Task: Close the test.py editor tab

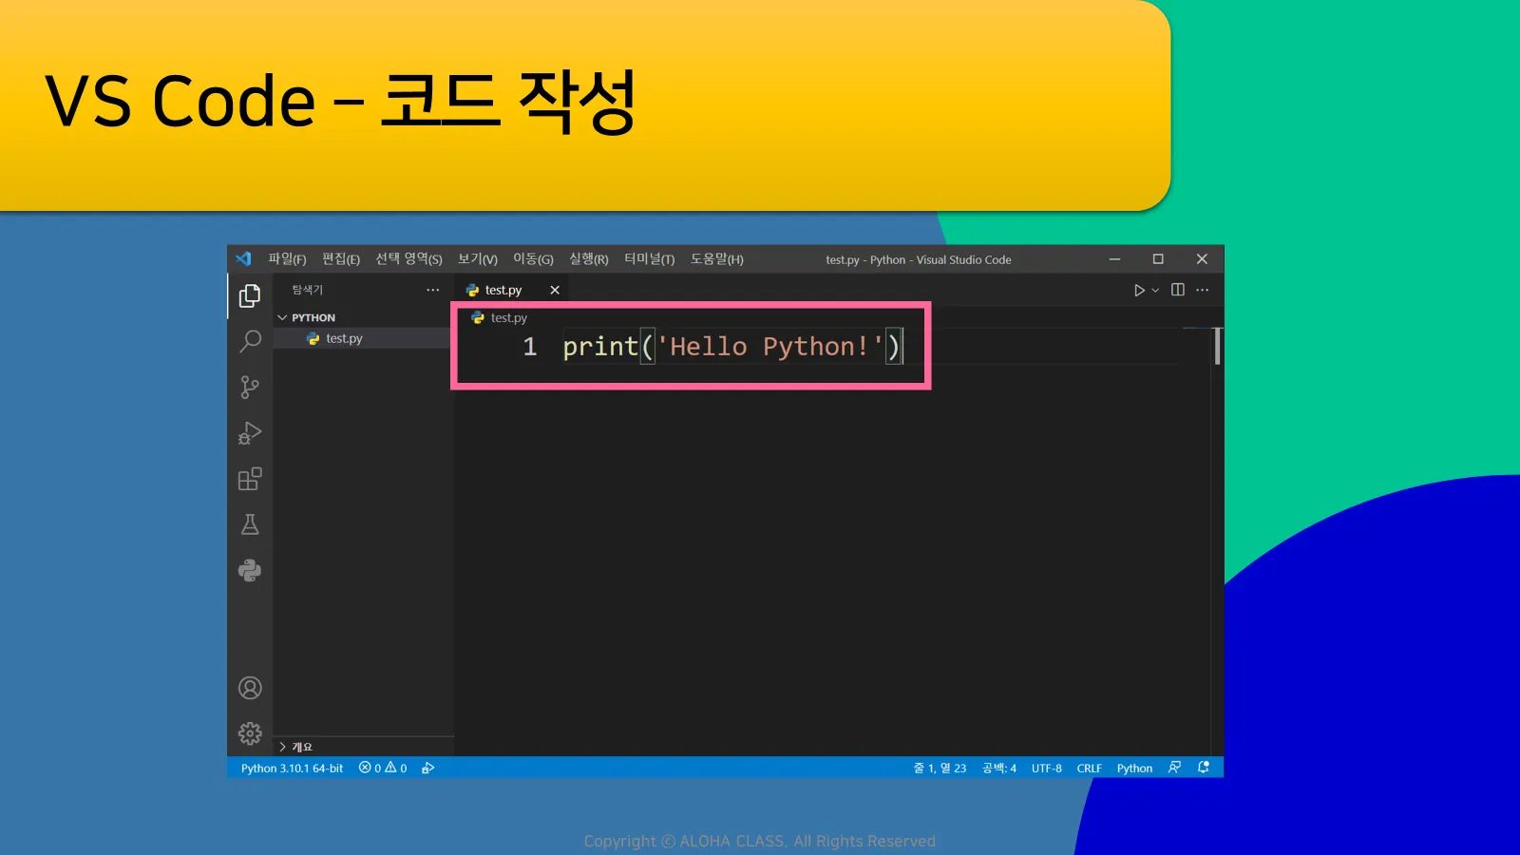Action: [555, 290]
